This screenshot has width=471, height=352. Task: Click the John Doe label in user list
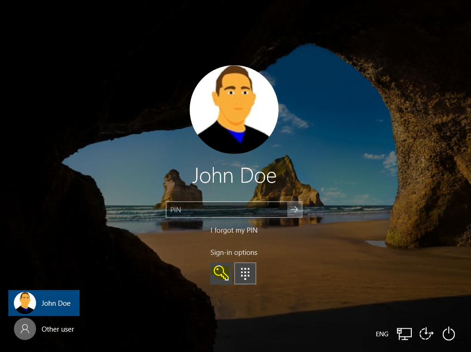pyautogui.click(x=56, y=303)
